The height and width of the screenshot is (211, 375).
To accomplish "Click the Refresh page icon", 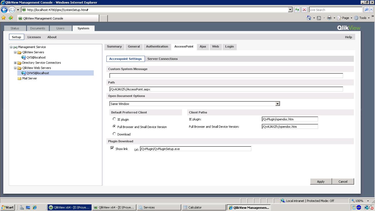I will click(297, 10).
